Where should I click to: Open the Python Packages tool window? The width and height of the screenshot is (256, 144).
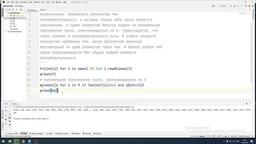coord(36,134)
